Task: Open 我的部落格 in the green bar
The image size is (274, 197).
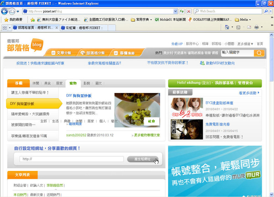Action: click(x=224, y=83)
